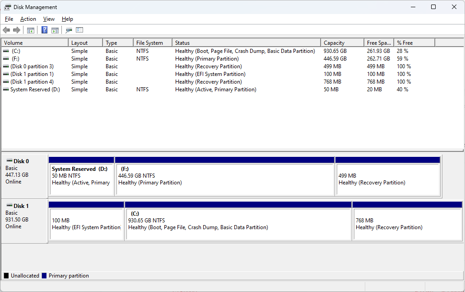The height and width of the screenshot is (292, 465).
Task: Sort by the Type column header
Action: [118, 43]
